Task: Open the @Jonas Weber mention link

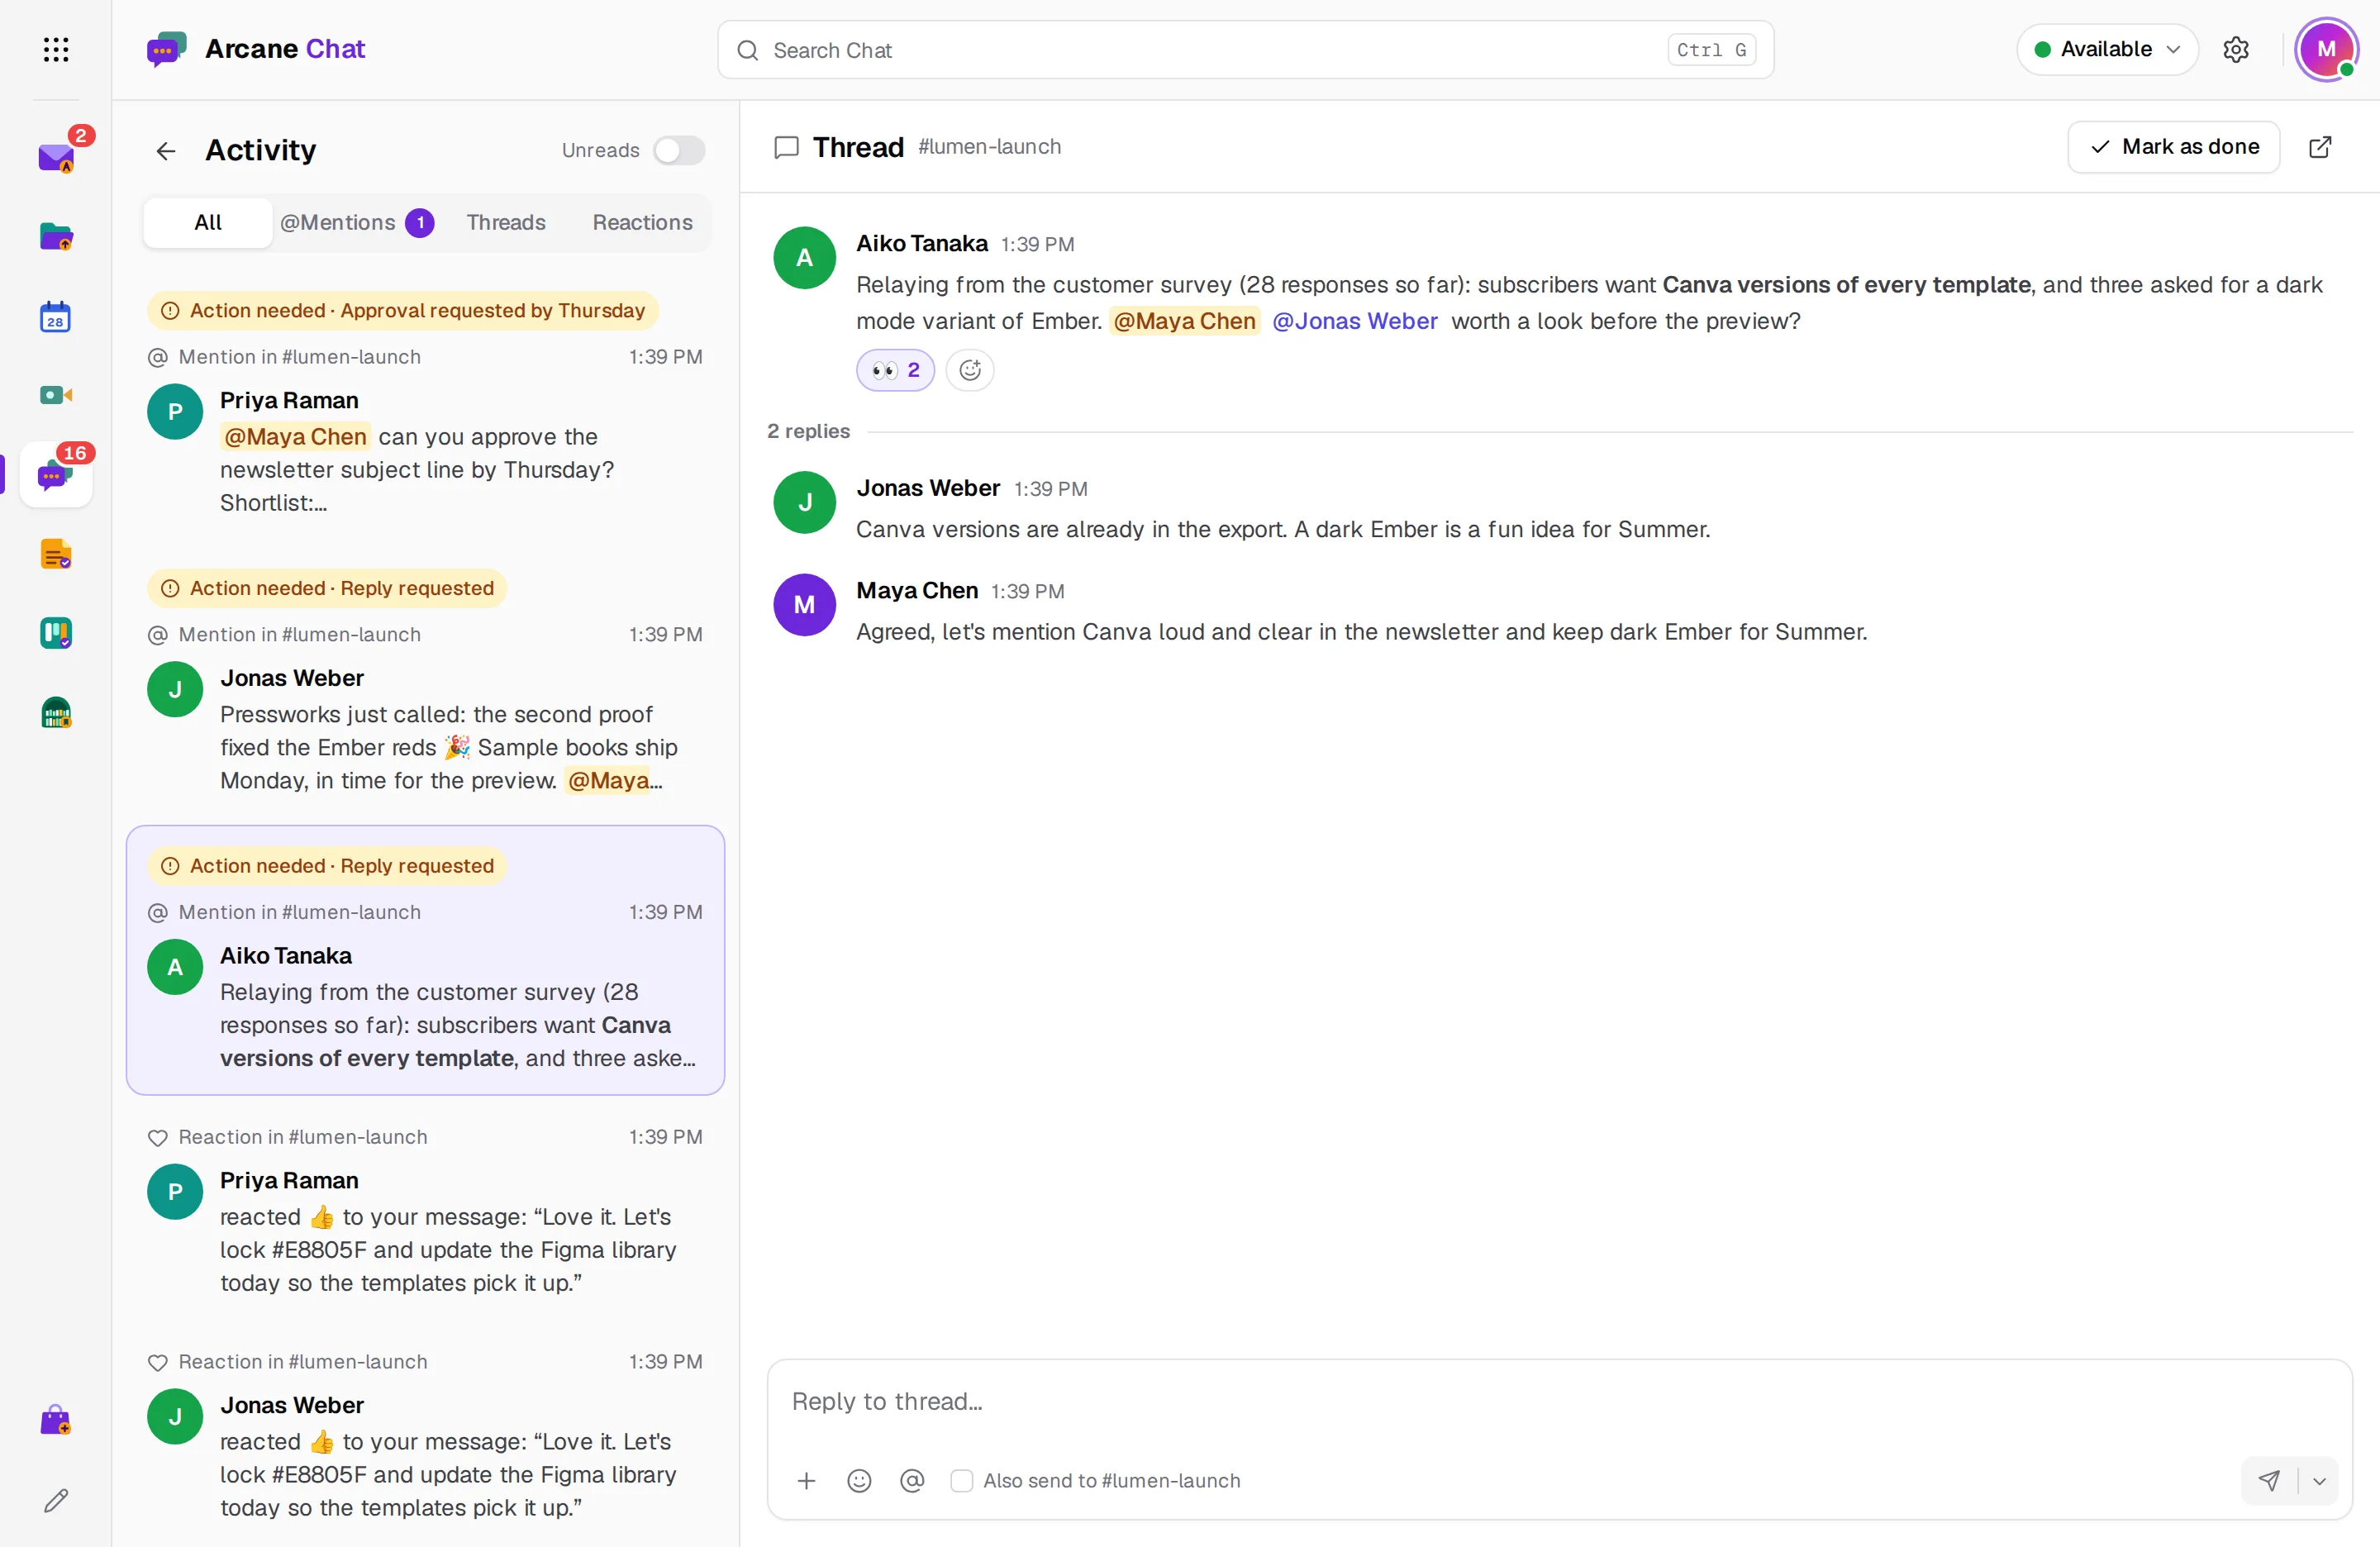Action: point(1354,321)
